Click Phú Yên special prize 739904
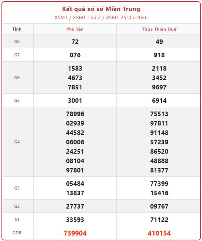This screenshot has width=202, height=241. tap(75, 233)
